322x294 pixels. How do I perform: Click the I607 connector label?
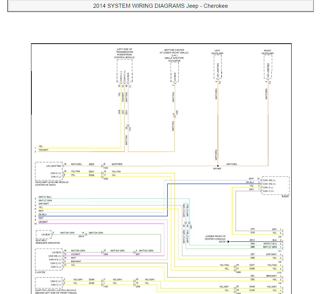tap(138, 254)
